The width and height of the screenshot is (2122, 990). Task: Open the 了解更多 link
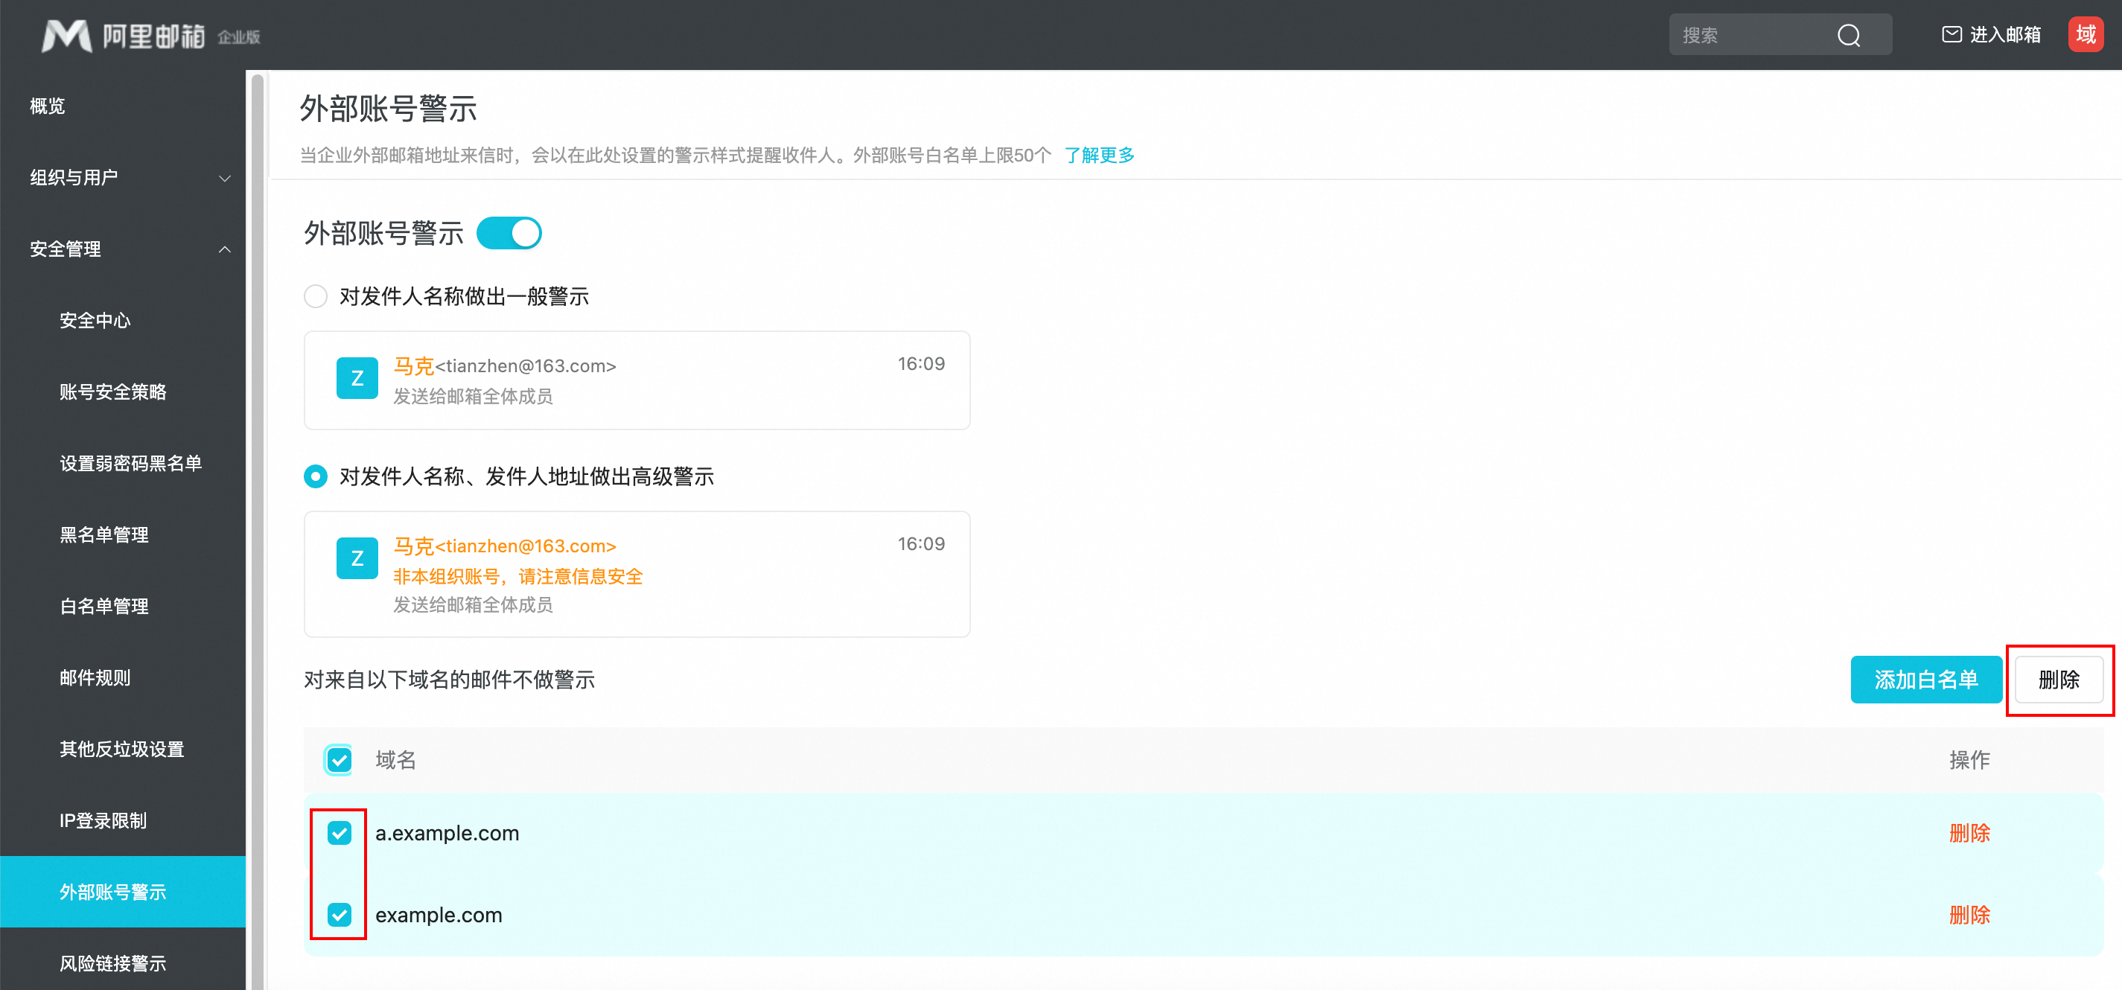pos(1099,155)
